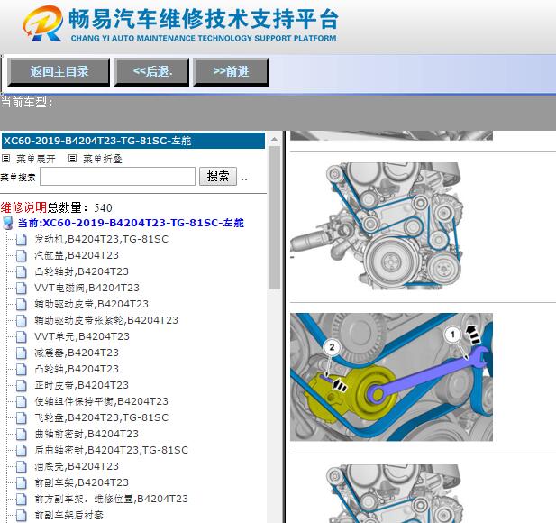Click the 返回主目录 button

pos(59,71)
